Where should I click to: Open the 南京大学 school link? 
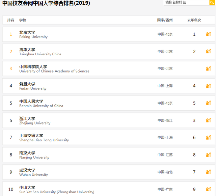[x=27, y=153]
